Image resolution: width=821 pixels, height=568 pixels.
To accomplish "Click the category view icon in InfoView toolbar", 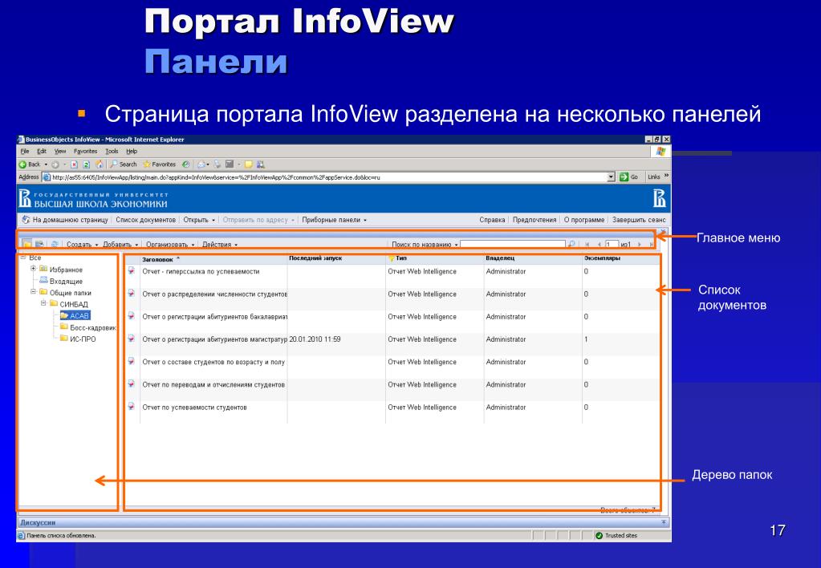I will pos(40,244).
